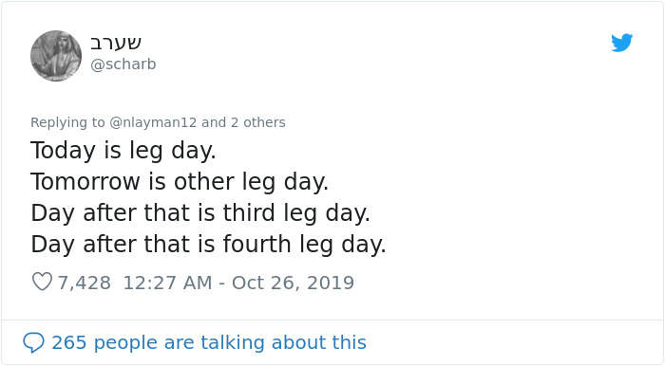Viewport: 665px width, 366px height.
Task: Open "people are talking about this" link
Action: (x=230, y=342)
